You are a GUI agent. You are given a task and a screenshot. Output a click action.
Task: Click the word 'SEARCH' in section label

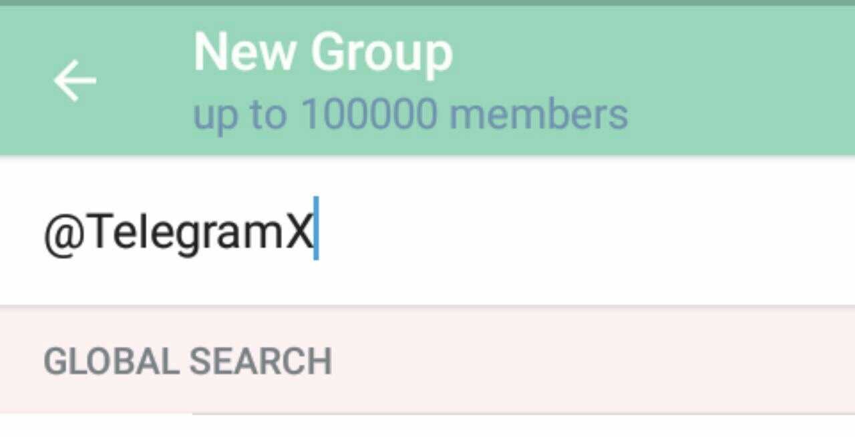tap(261, 361)
